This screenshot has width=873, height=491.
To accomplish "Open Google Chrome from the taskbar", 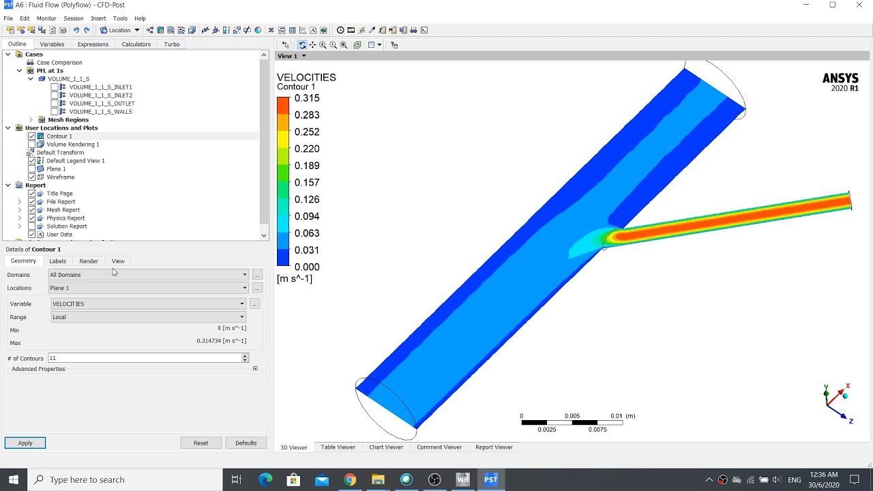I will coord(350,479).
